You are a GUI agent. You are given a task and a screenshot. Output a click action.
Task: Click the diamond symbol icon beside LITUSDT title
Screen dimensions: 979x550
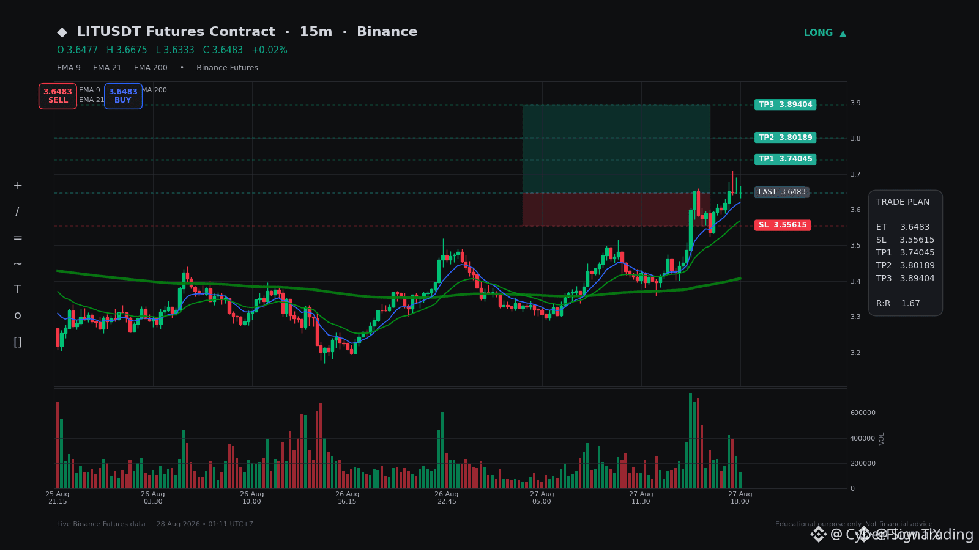[x=62, y=32]
